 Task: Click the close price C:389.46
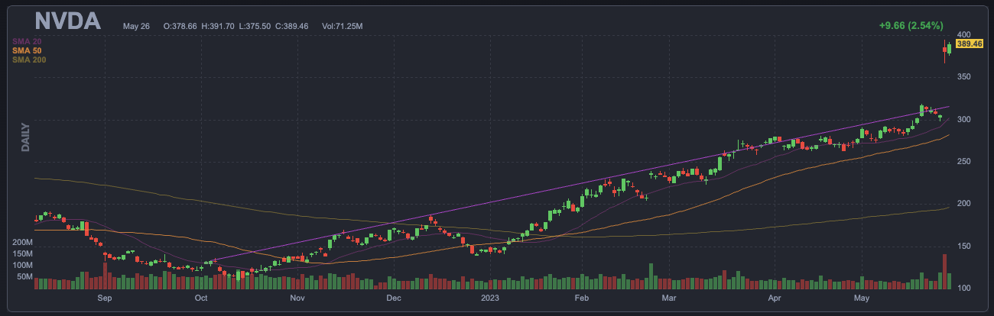(292, 26)
